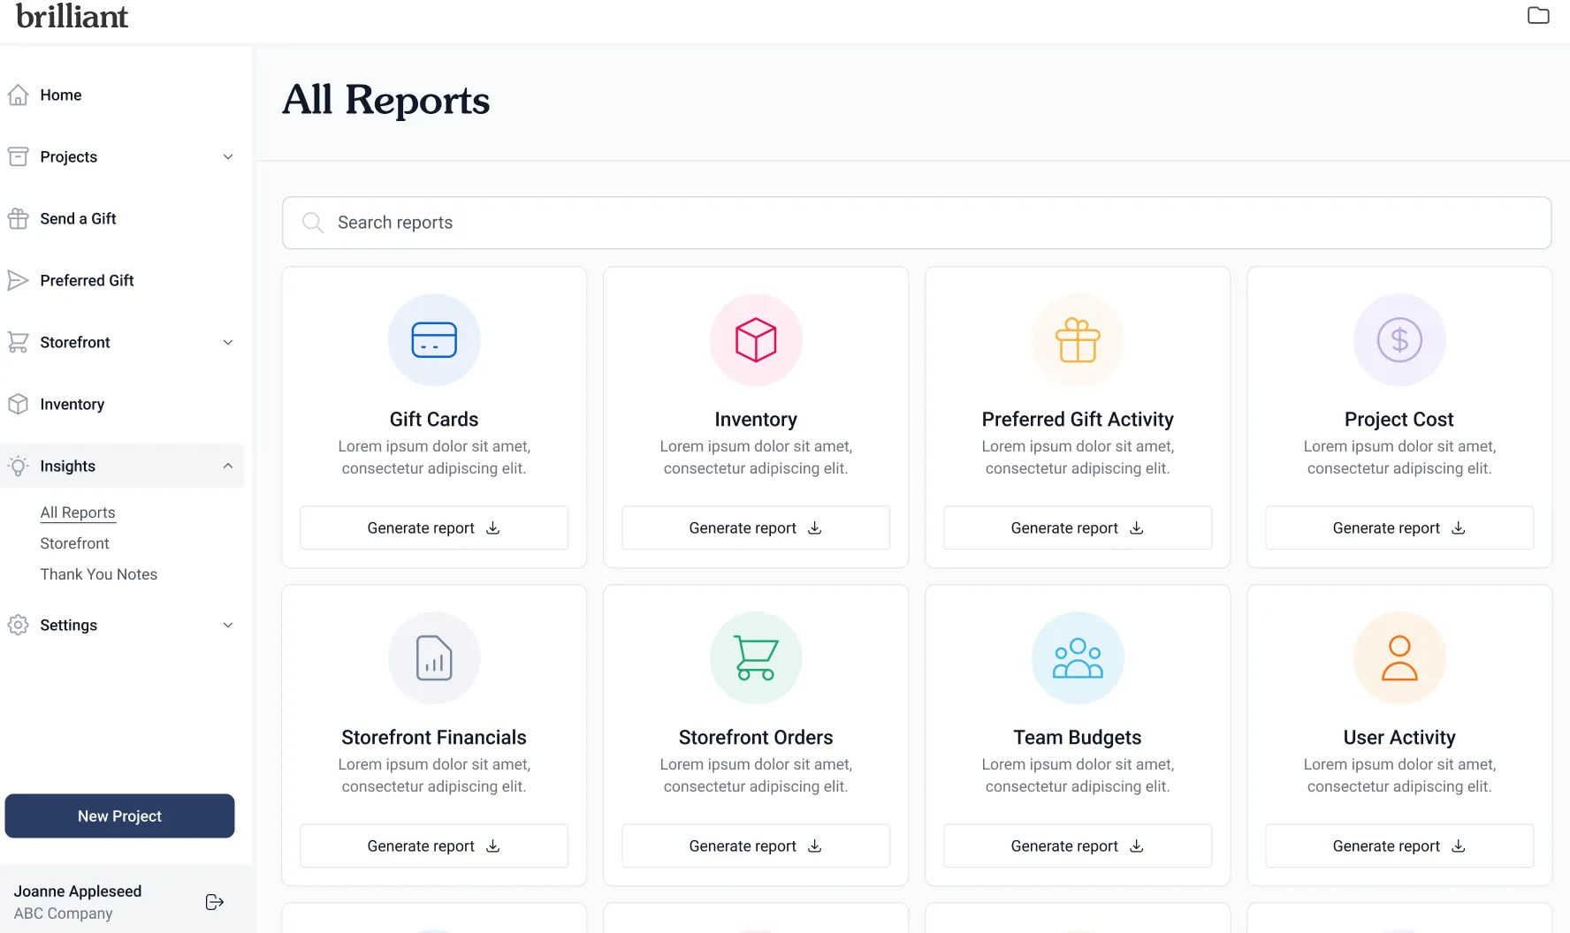
Task: Click the User Activity person icon
Action: tap(1399, 658)
